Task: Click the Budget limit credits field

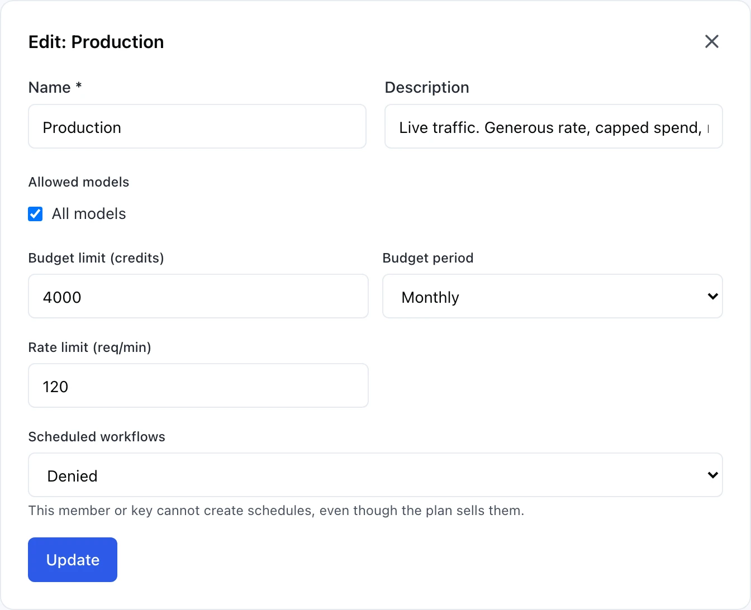Action: coord(198,296)
